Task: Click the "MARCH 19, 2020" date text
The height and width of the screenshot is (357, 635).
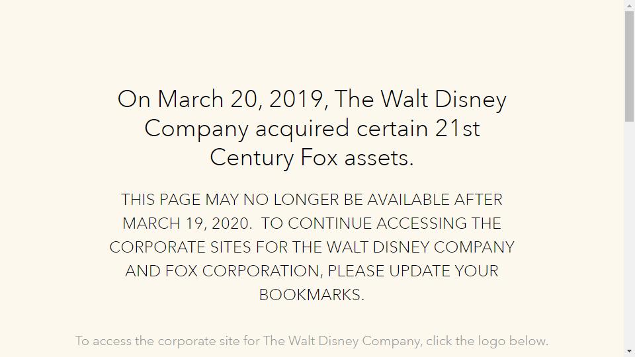Action: tap(187, 223)
